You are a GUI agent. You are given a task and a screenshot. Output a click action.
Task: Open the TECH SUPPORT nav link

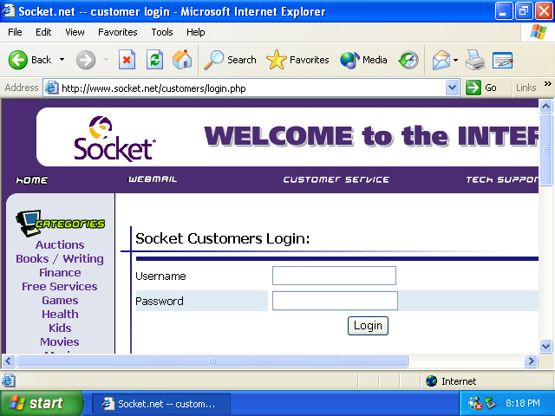[502, 179]
